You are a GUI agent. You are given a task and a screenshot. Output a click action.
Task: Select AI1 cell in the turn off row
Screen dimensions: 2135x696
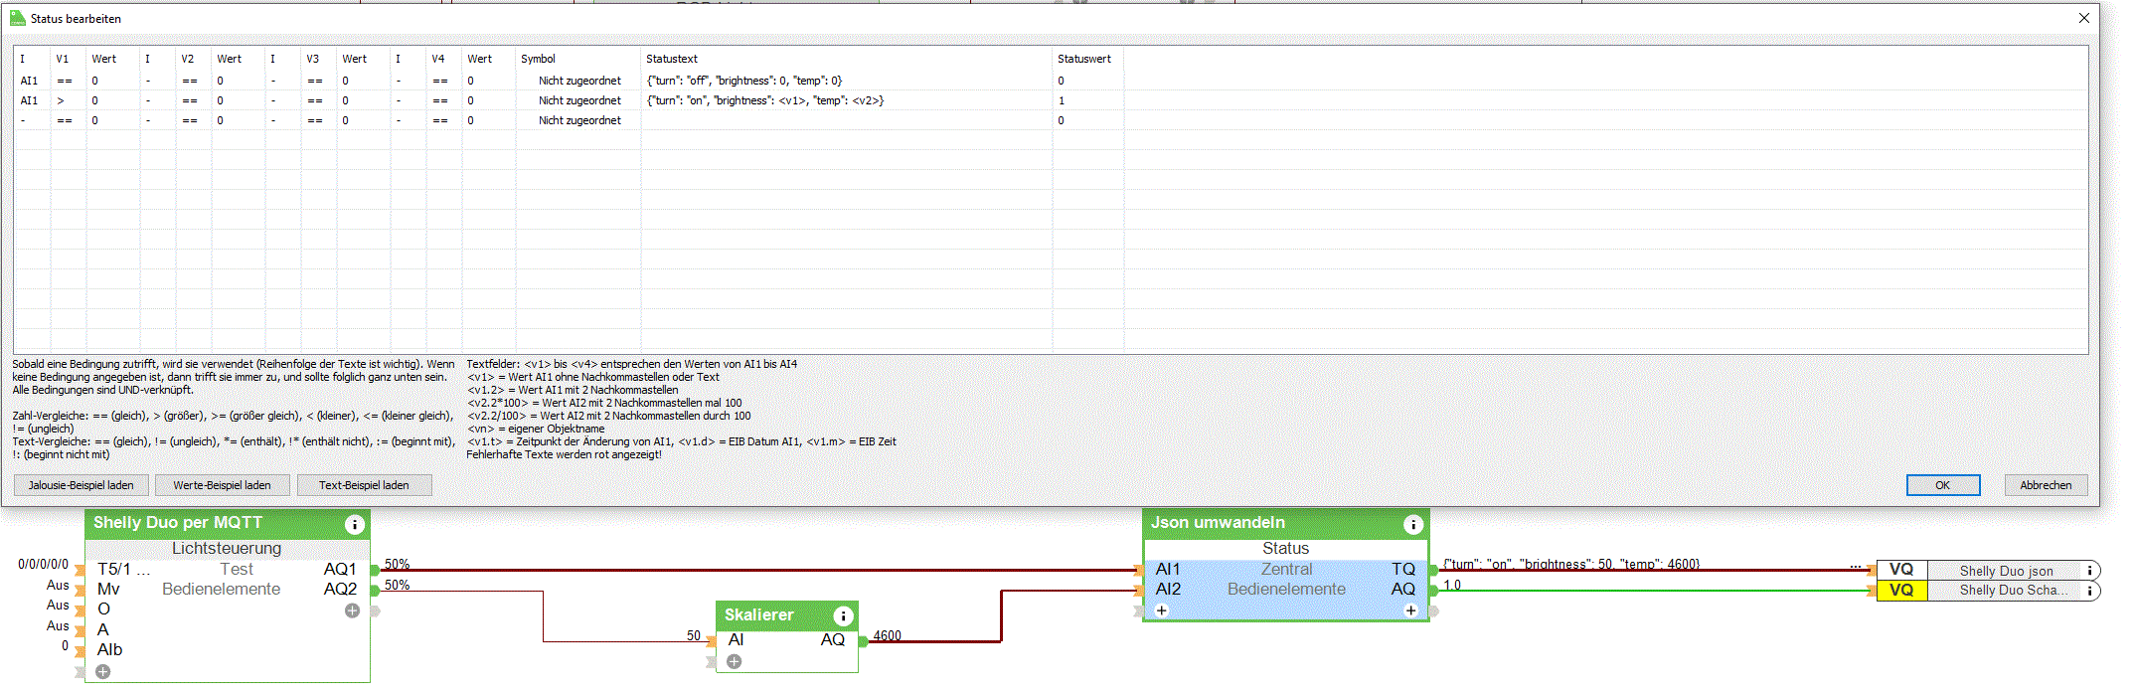[x=32, y=81]
